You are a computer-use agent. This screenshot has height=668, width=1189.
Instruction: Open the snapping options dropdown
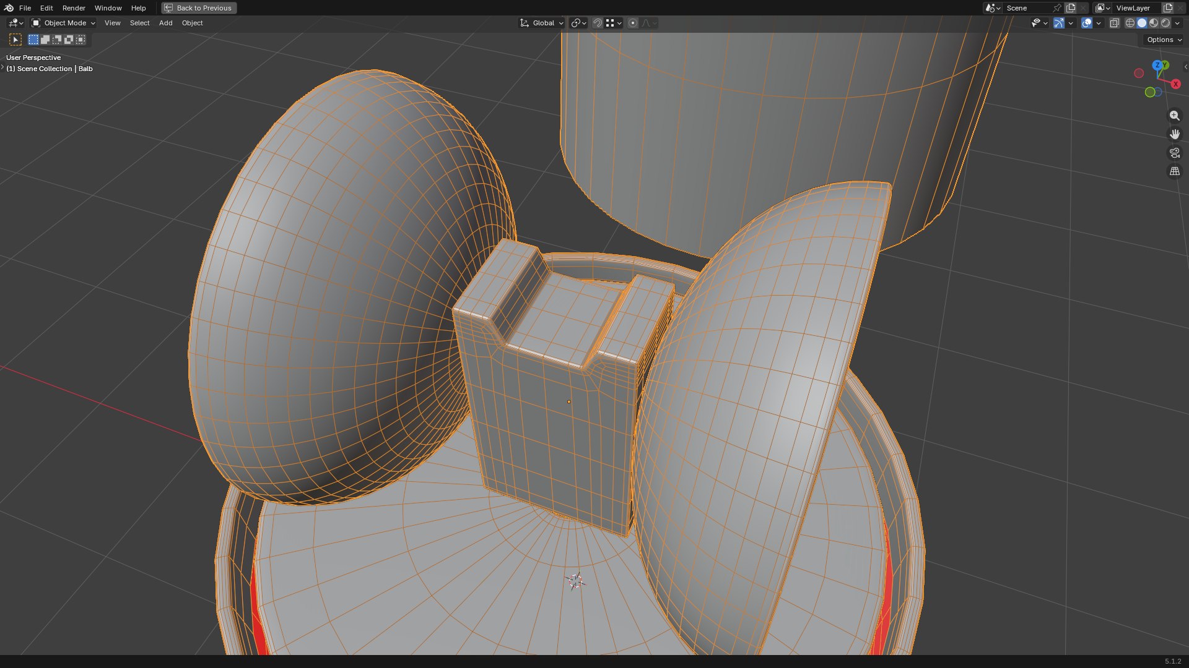[x=614, y=23]
